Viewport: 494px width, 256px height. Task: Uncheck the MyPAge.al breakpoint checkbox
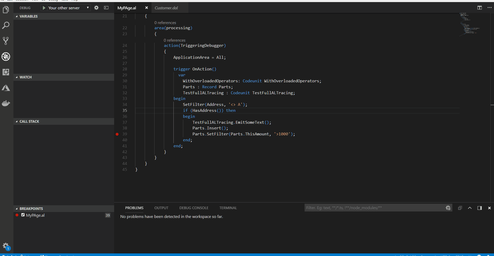pos(23,215)
